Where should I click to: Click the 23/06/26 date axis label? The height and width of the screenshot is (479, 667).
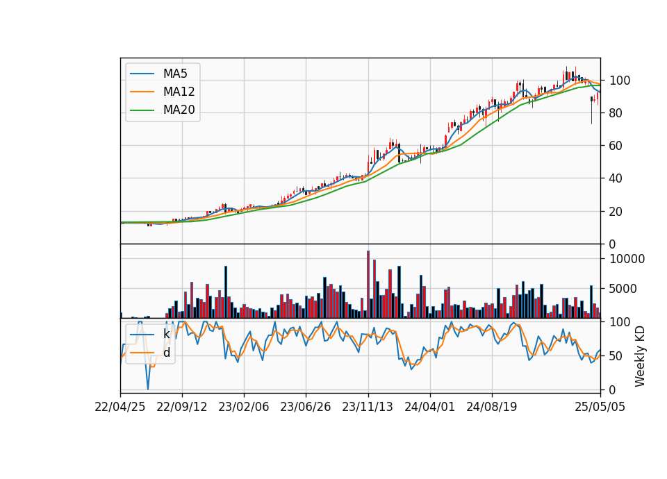click(x=306, y=407)
